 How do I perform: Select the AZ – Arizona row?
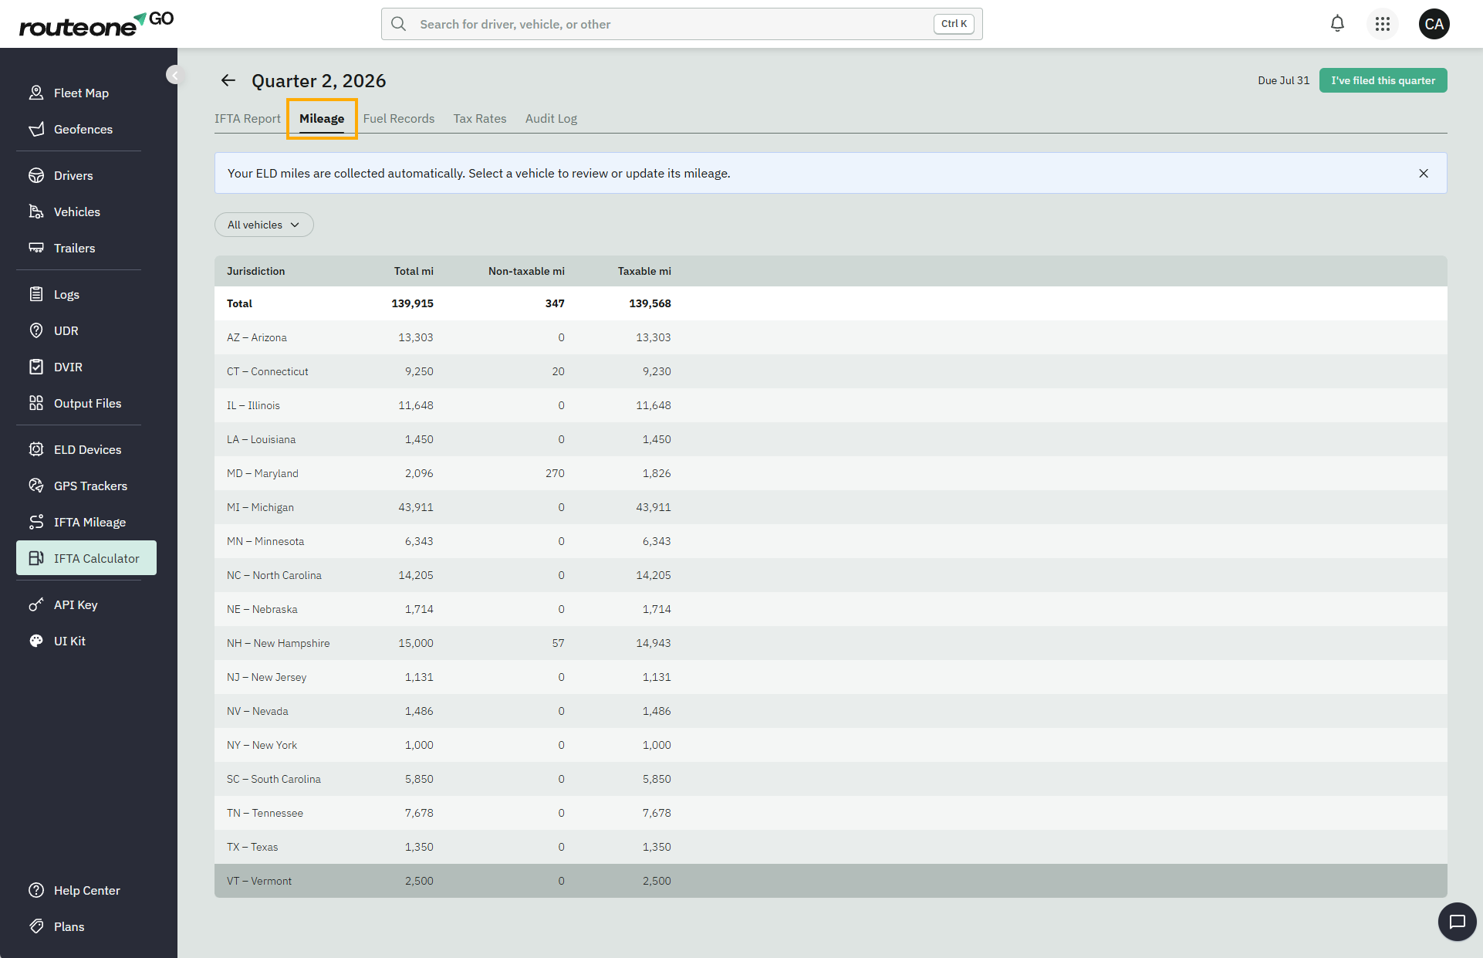[831, 337]
